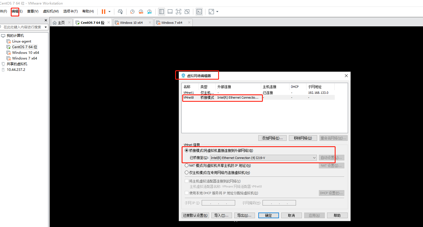Click the 自动设置 button
The image size is (423, 227).
tap(332, 158)
